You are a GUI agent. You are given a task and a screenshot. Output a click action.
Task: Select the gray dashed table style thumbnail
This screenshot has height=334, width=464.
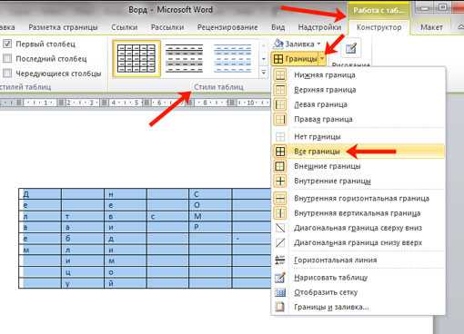click(x=184, y=58)
